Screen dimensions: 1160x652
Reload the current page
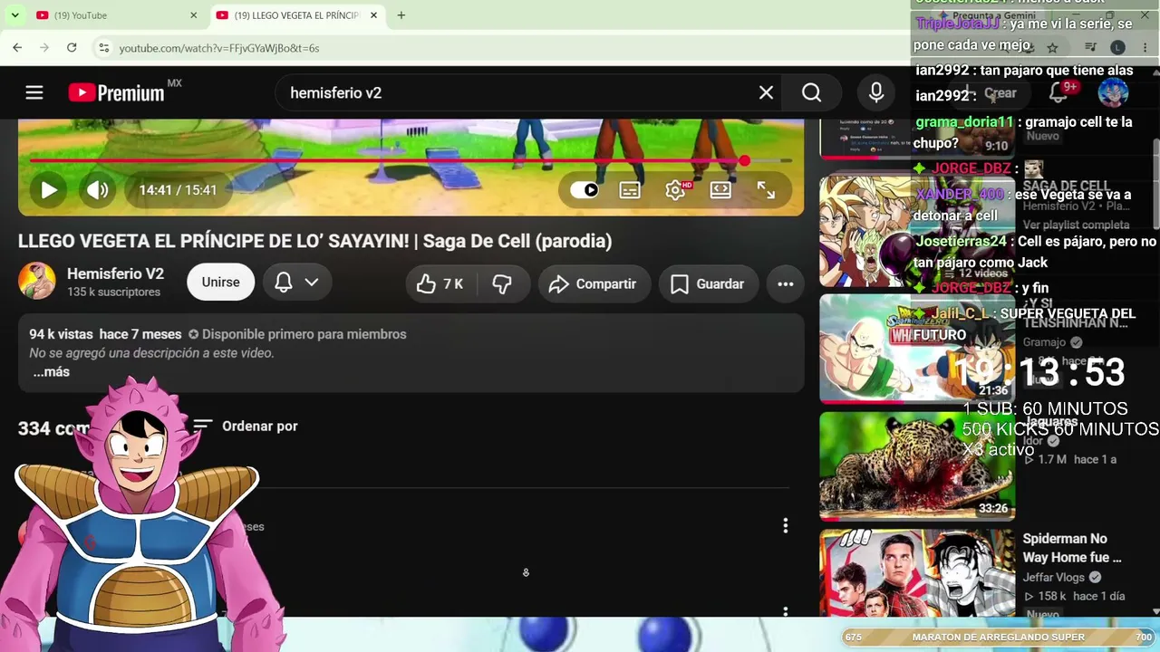[x=72, y=47]
